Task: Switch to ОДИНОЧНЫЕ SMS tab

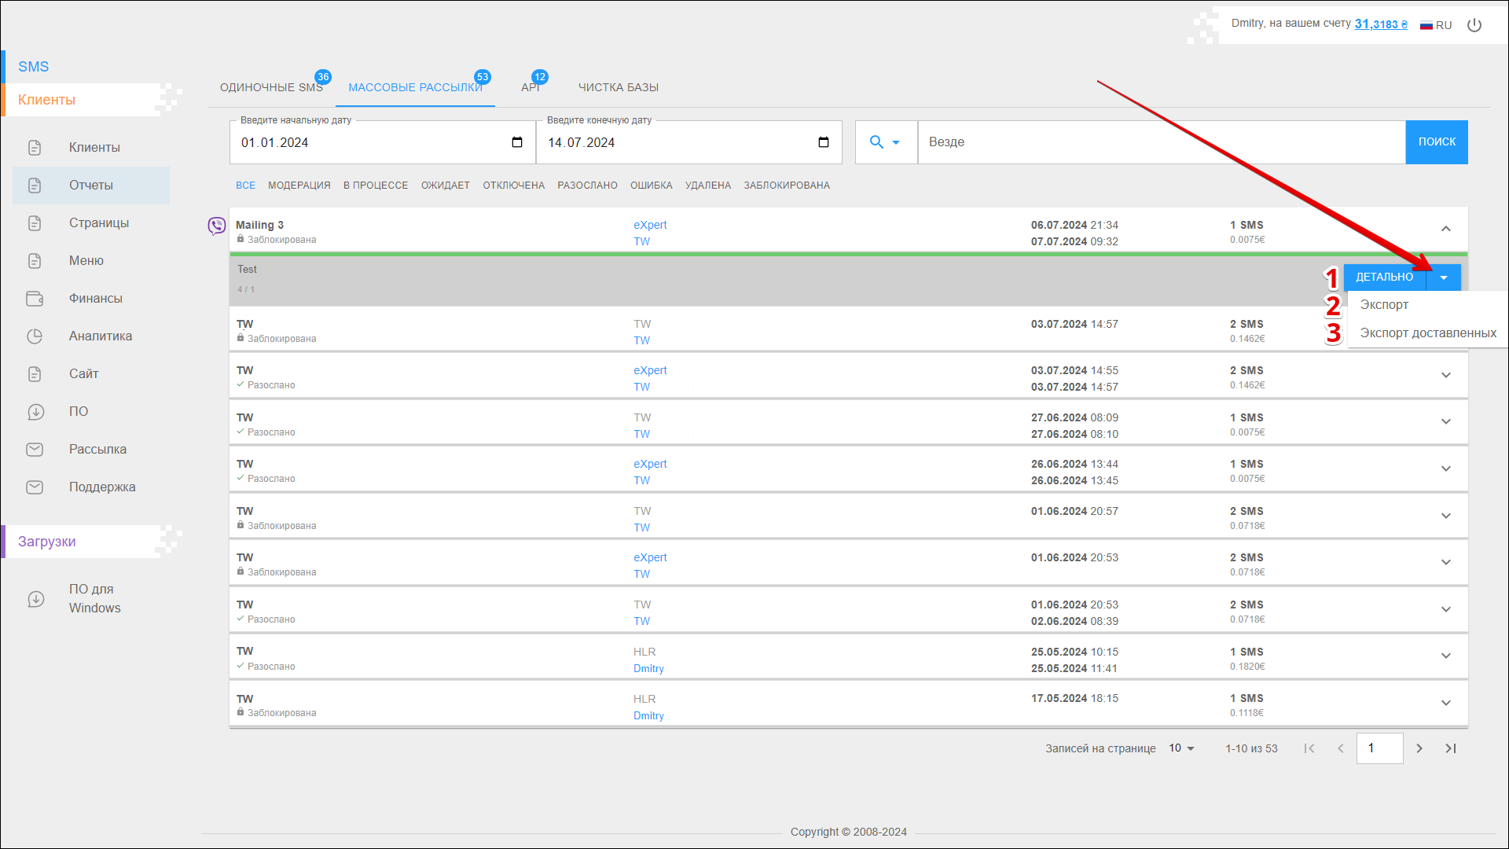Action: pyautogui.click(x=271, y=87)
